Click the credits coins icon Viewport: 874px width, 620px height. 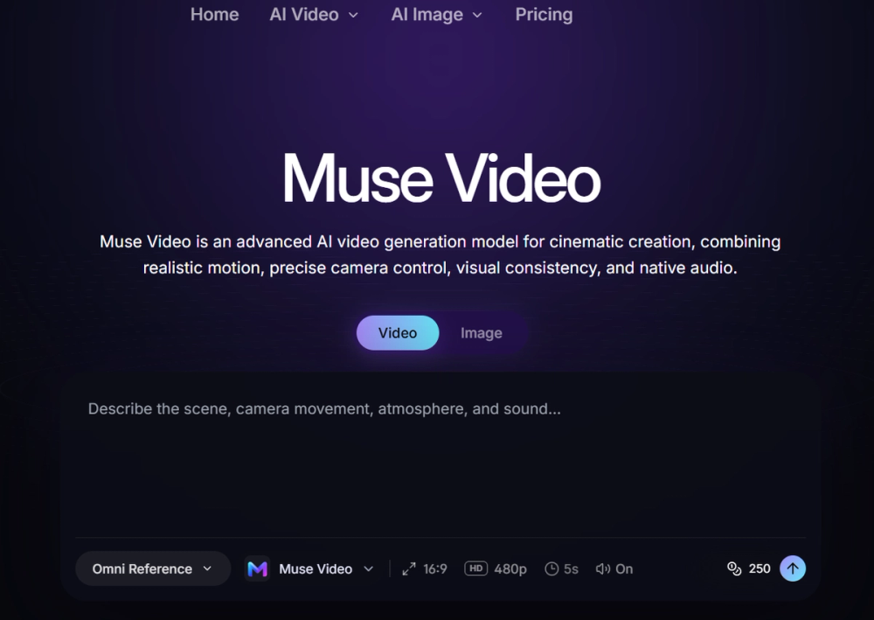point(734,568)
